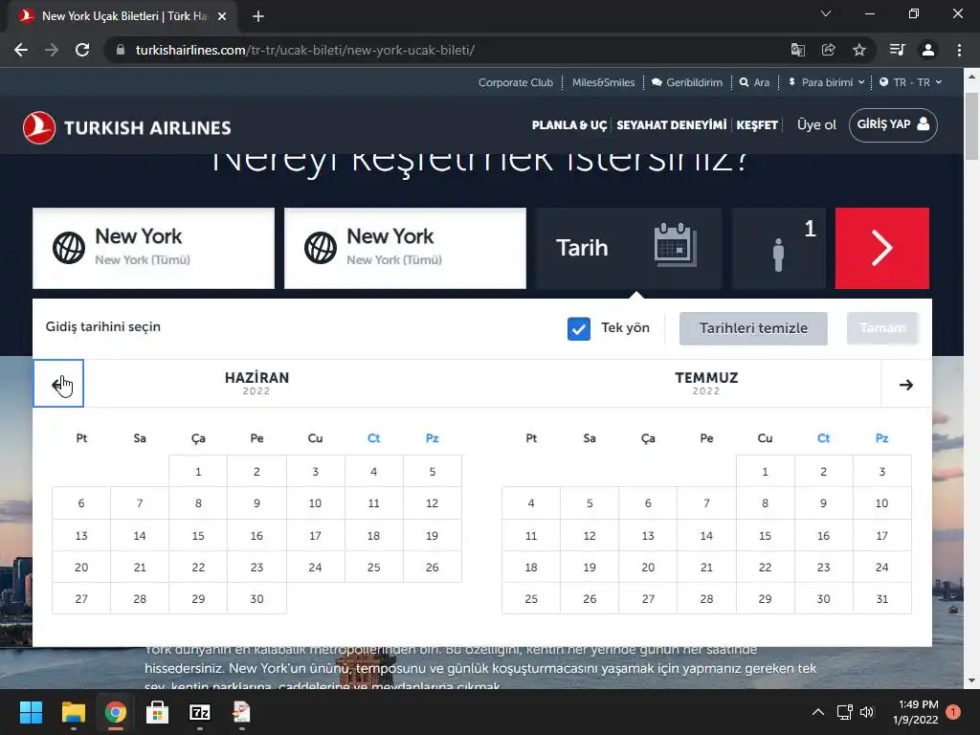Screen dimensions: 980x735
Task: Click Üye ol link
Action: click(816, 125)
